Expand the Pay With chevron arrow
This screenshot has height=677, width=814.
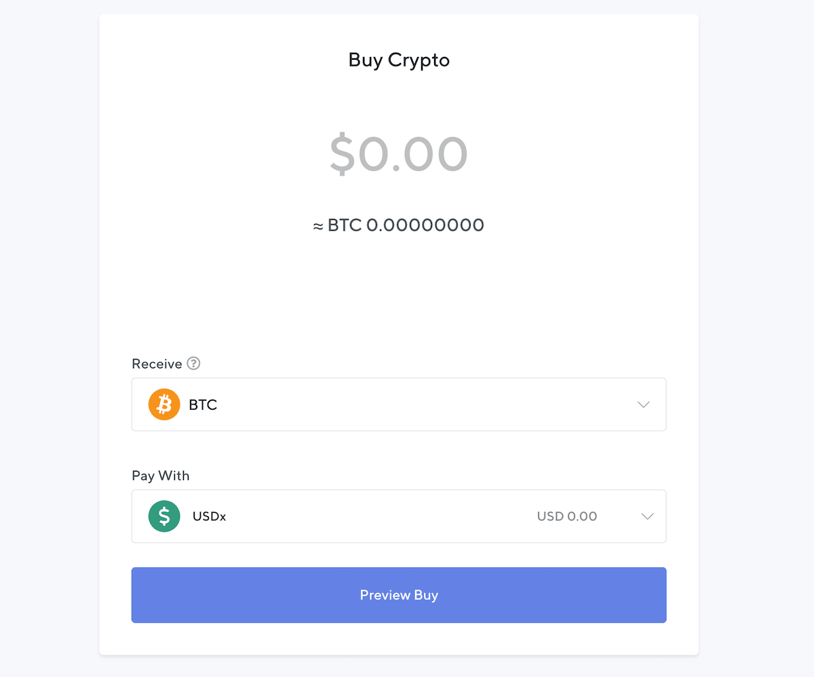647,516
